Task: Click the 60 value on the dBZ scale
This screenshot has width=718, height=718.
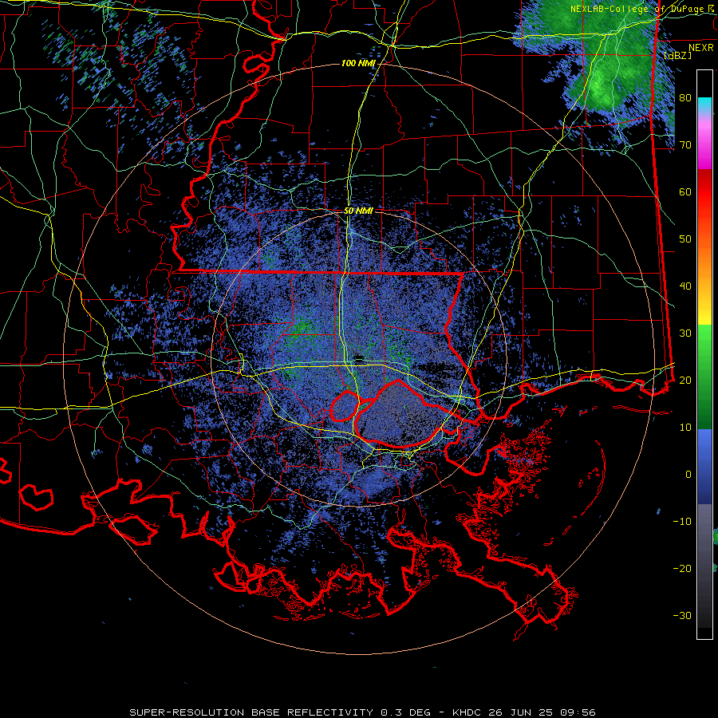Action: pos(685,191)
